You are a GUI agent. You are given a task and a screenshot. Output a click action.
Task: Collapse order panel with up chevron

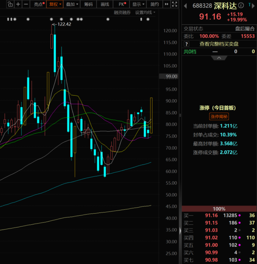(219, 58)
